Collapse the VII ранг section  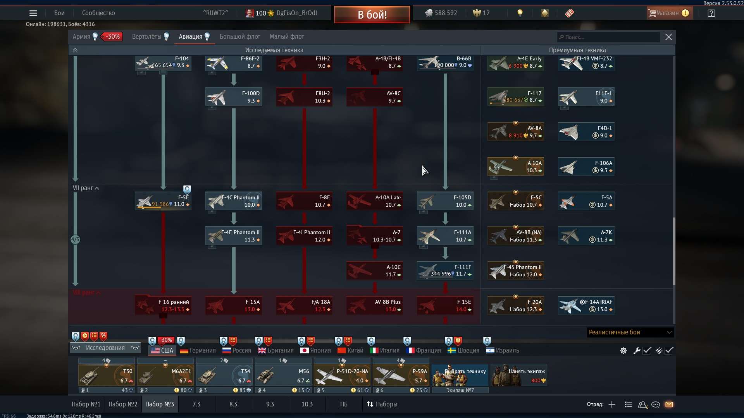pyautogui.click(x=86, y=188)
